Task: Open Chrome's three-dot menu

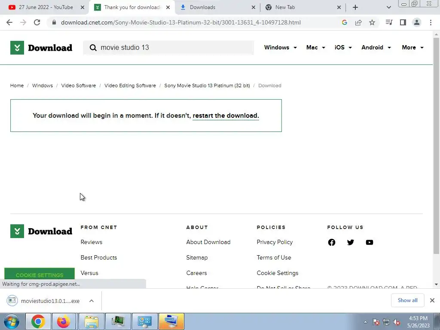Action: coord(431,22)
